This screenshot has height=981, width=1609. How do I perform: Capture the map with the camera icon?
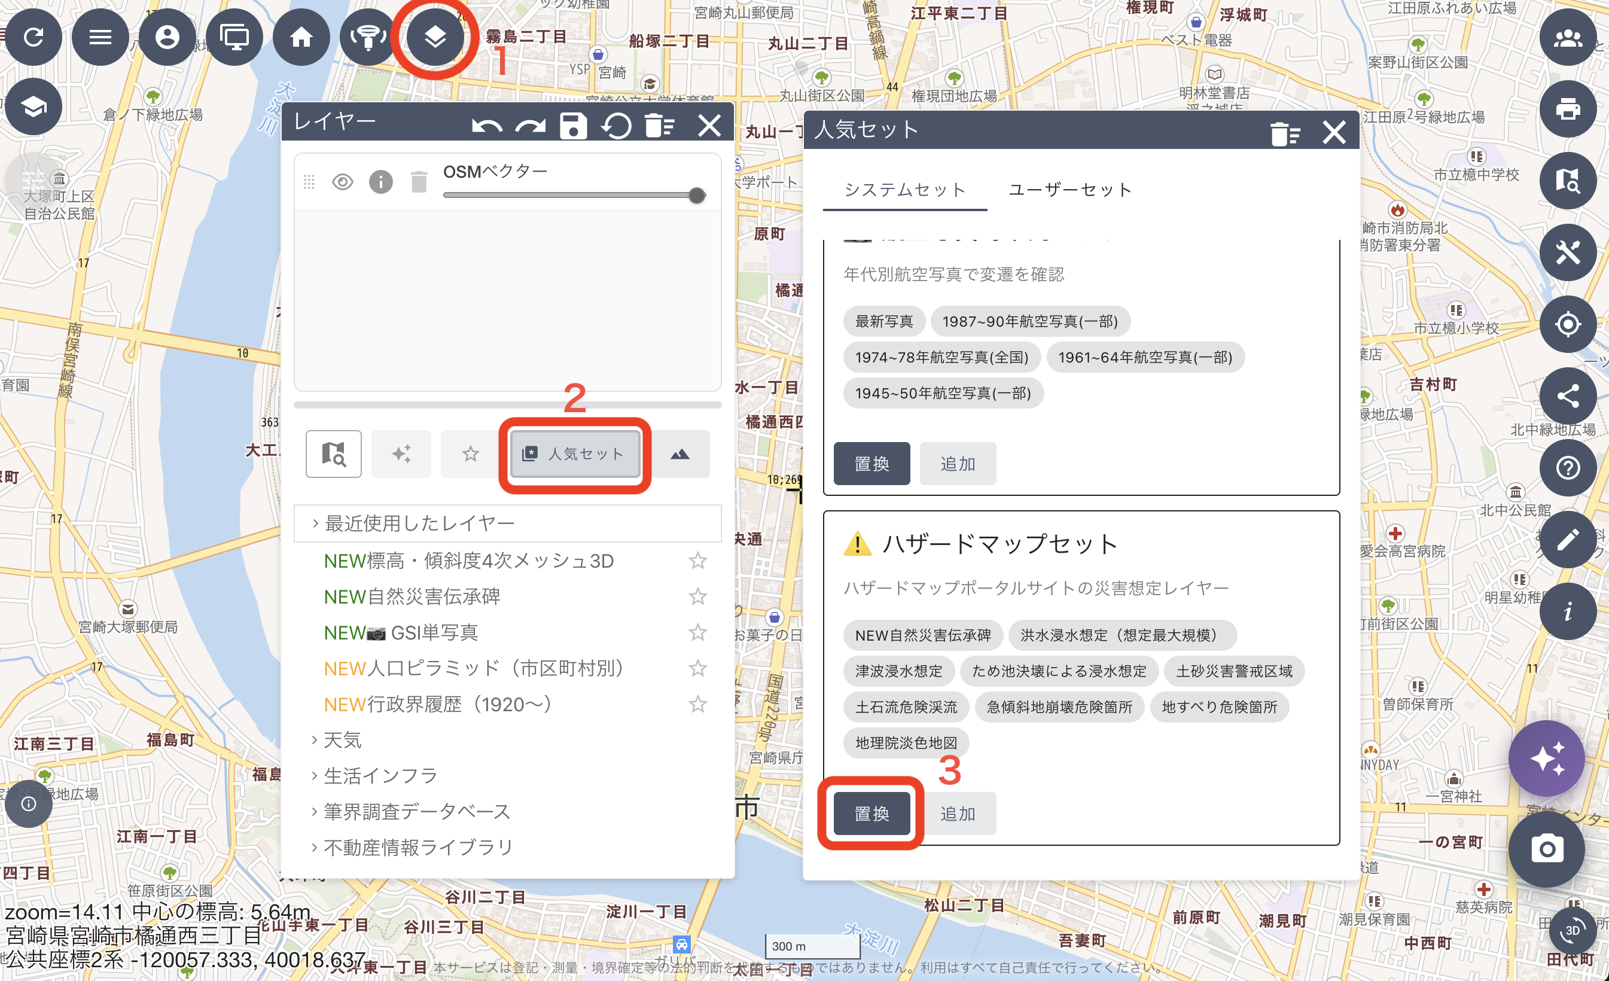click(1547, 848)
